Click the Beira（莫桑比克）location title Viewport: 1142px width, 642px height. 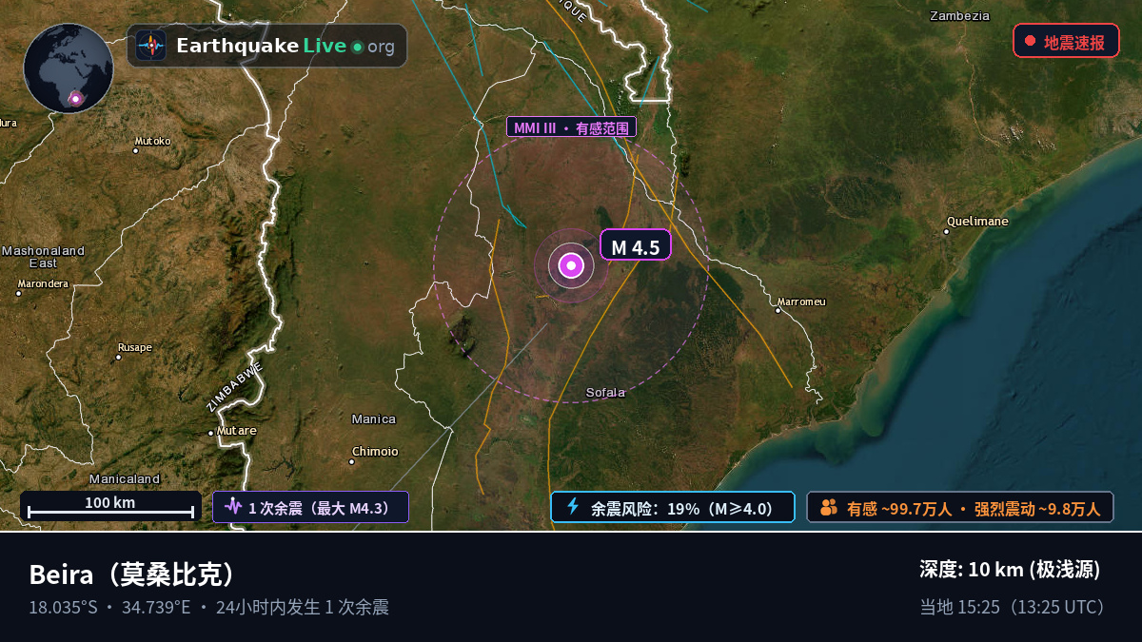tap(133, 575)
